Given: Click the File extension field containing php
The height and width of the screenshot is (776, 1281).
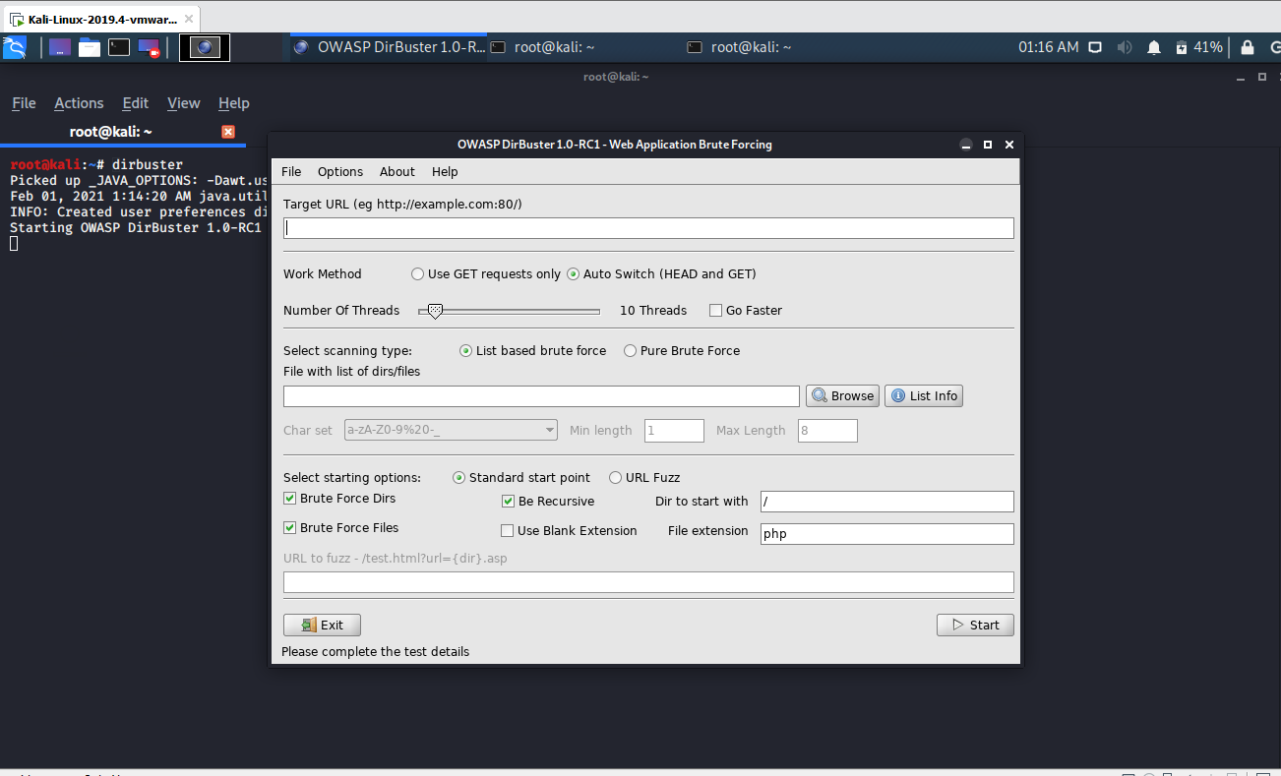Looking at the screenshot, I should click(x=887, y=534).
